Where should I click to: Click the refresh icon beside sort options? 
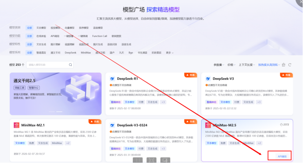point(289,65)
